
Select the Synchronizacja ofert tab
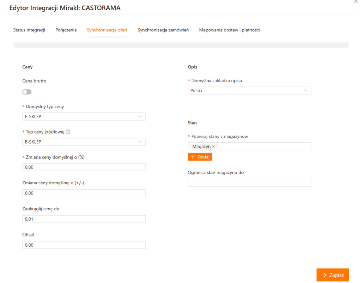click(x=107, y=30)
